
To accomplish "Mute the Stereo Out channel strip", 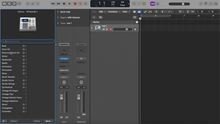I will point(79,117).
